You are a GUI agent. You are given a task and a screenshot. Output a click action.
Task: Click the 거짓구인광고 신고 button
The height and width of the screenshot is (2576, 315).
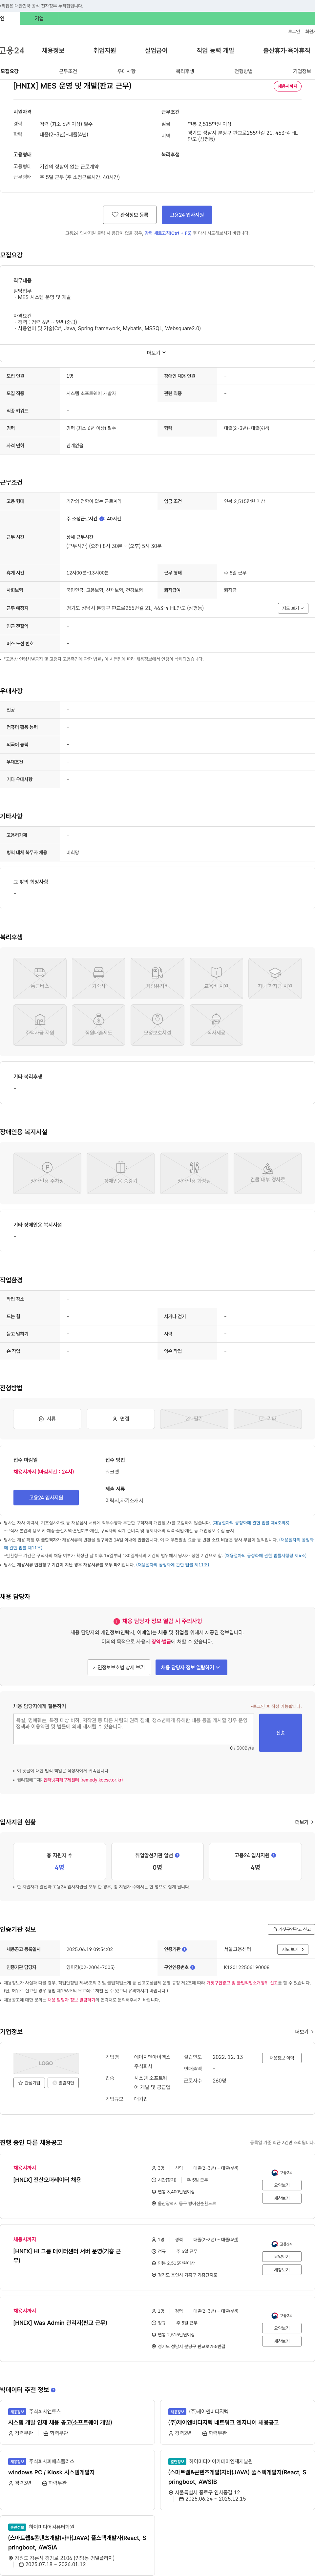click(291, 1929)
